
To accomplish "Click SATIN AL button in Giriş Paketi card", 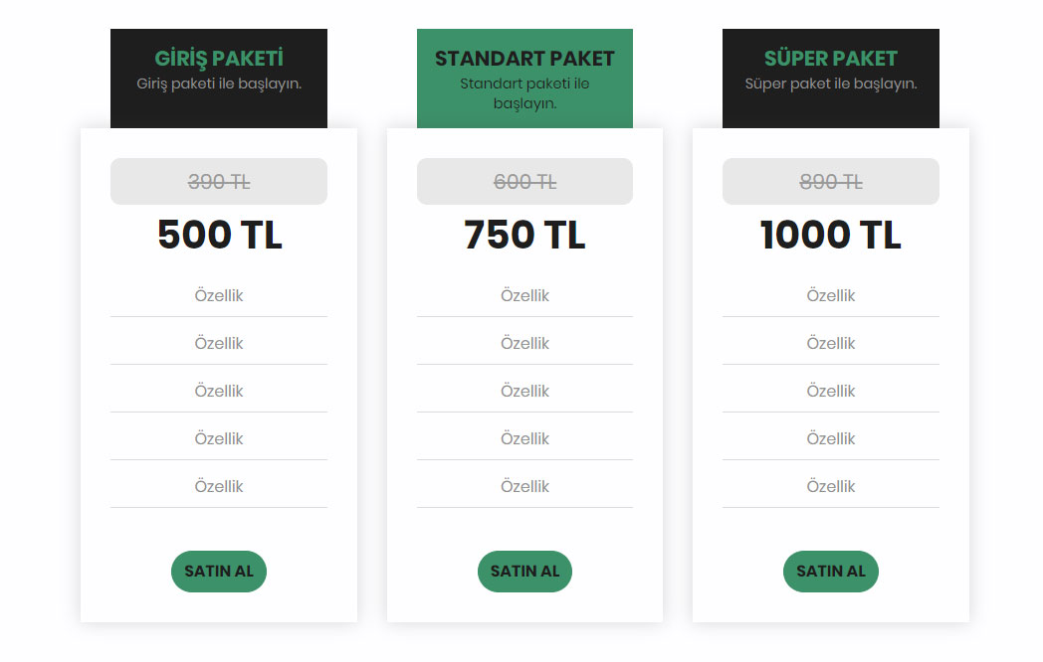I will (x=219, y=572).
